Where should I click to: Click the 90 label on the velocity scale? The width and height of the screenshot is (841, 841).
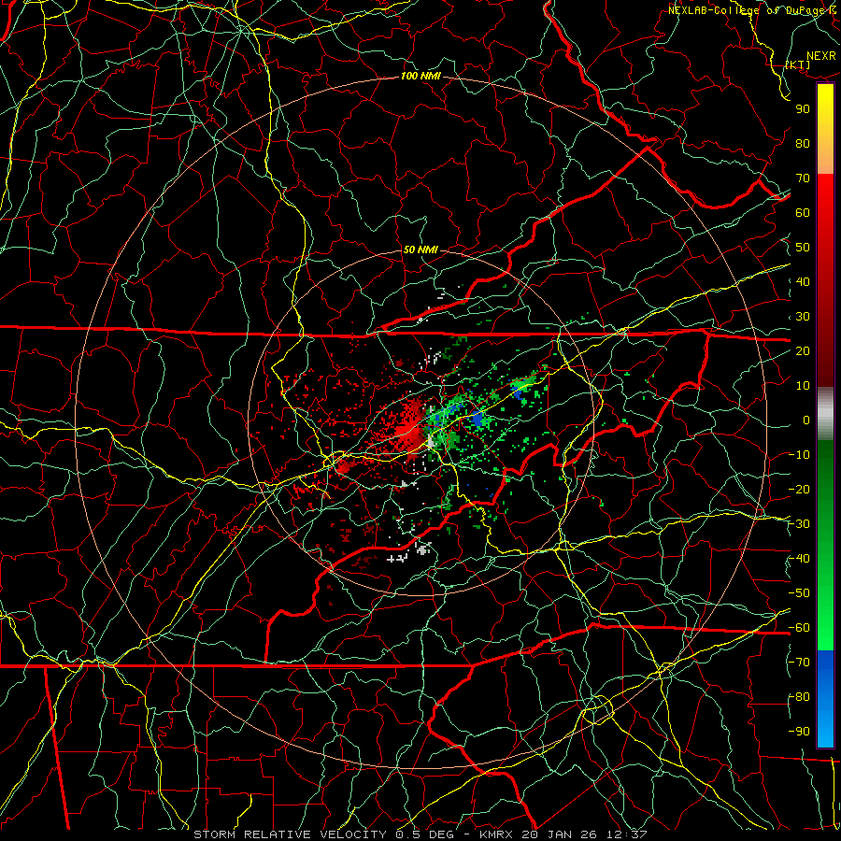[x=803, y=109]
